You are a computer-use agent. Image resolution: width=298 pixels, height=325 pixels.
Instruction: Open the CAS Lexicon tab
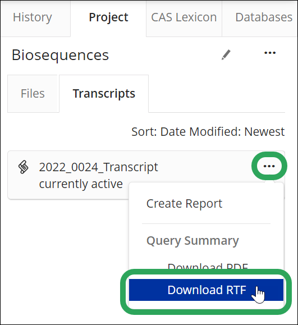pos(184,17)
